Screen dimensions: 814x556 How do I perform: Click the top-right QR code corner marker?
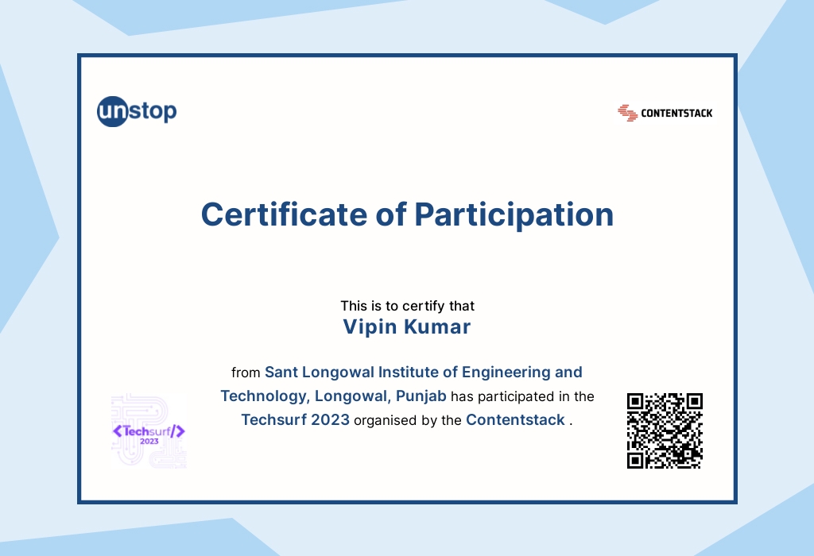(x=696, y=400)
